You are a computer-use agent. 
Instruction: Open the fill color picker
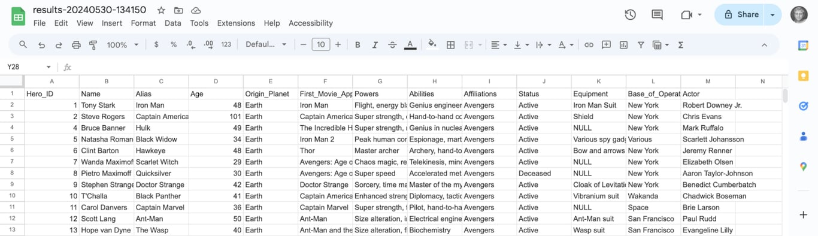click(x=433, y=45)
